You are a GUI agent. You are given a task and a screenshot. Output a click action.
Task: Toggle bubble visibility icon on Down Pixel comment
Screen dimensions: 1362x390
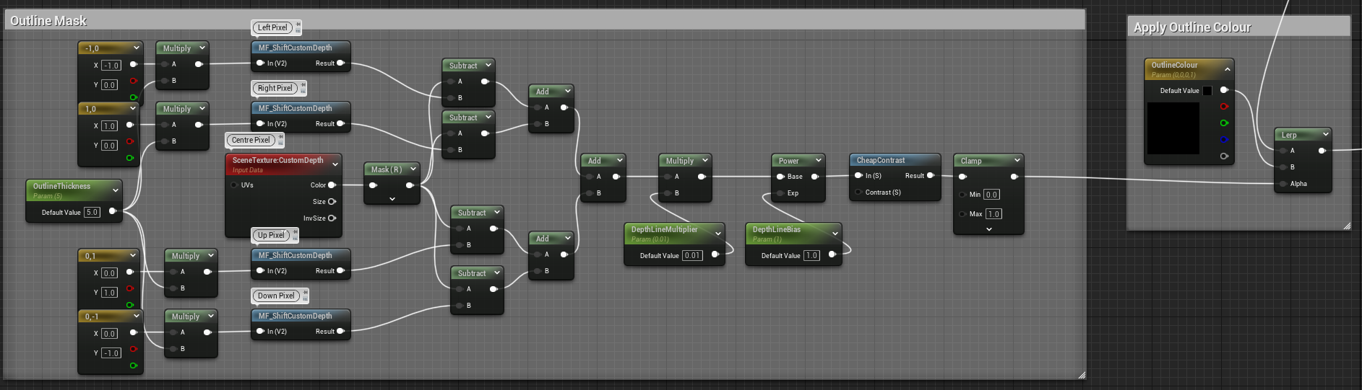pyautogui.click(x=306, y=299)
